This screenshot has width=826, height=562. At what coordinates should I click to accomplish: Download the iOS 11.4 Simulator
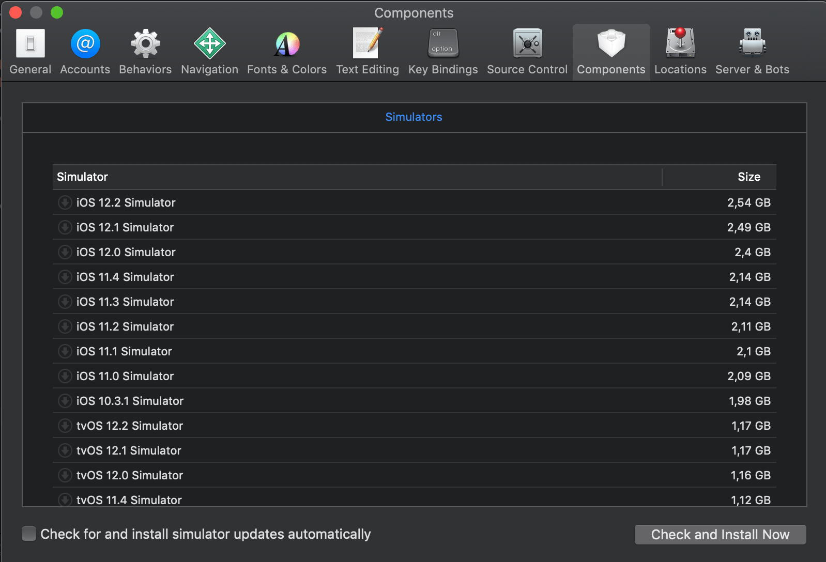point(65,277)
